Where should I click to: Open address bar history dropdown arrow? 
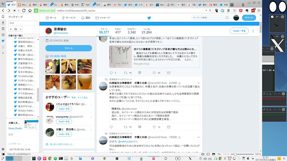point(206,11)
